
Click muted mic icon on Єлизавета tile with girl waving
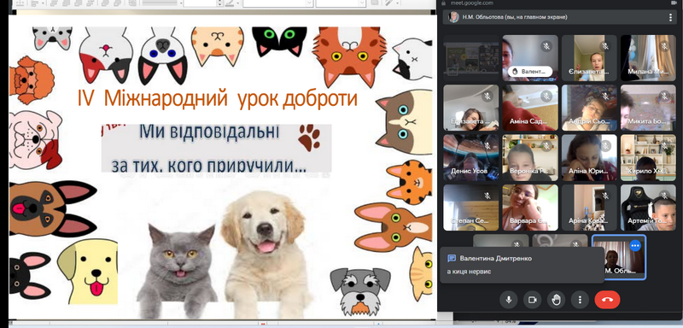click(x=605, y=46)
